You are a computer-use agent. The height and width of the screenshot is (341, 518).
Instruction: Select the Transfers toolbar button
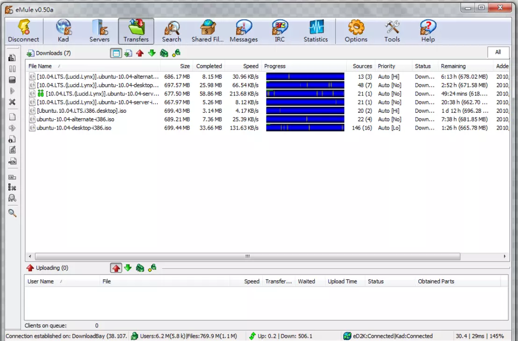[136, 31]
